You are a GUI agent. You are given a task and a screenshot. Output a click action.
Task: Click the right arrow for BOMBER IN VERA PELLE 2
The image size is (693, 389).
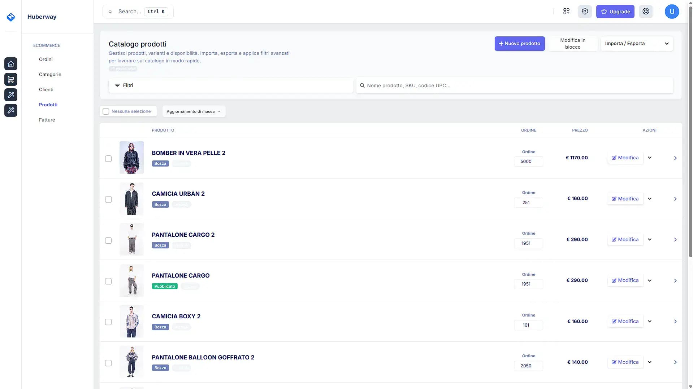pos(675,158)
